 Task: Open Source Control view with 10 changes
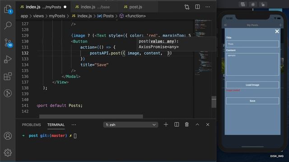pyautogui.click(x=8, y=43)
